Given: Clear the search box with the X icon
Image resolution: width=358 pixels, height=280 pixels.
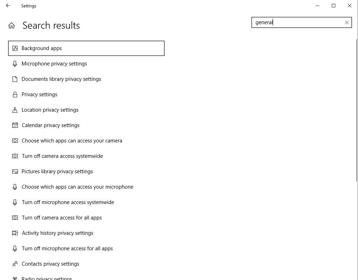Looking at the screenshot, I should click(x=346, y=22).
